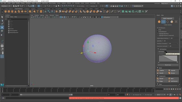Collapse the Soft Selection section

pos(158,49)
